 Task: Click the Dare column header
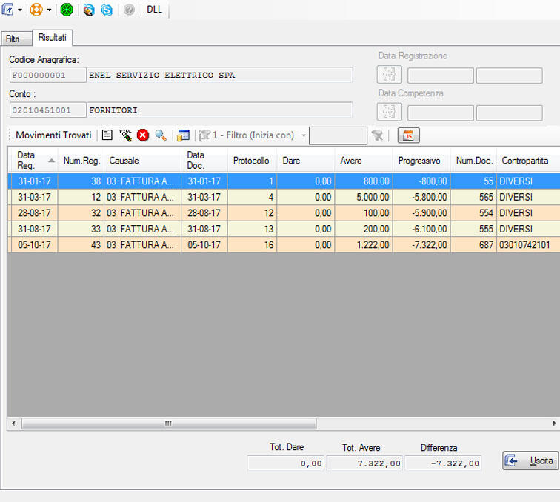306,161
